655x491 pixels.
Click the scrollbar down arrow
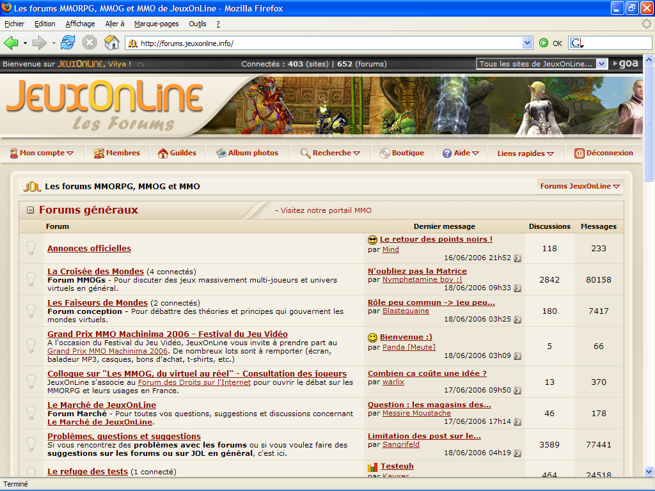pyautogui.click(x=649, y=472)
